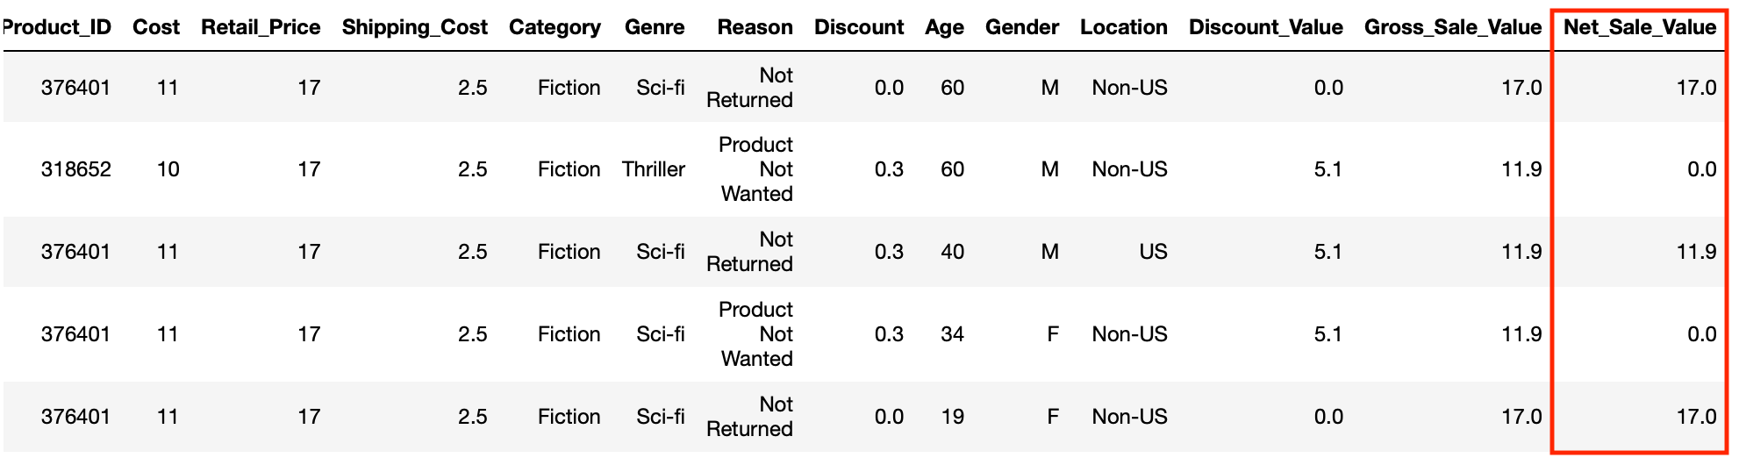Select the Discount column header
Screen dimensions: 1739x465
coord(858,27)
